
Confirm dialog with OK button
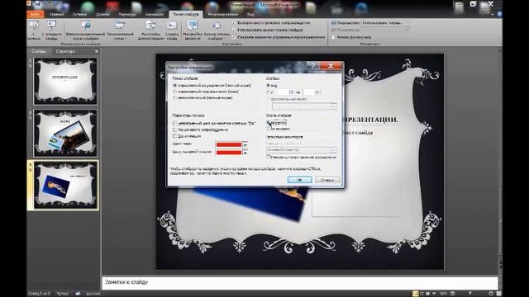point(299,180)
